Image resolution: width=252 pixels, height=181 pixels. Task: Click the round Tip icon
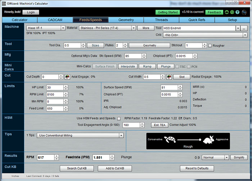(244, 12)
